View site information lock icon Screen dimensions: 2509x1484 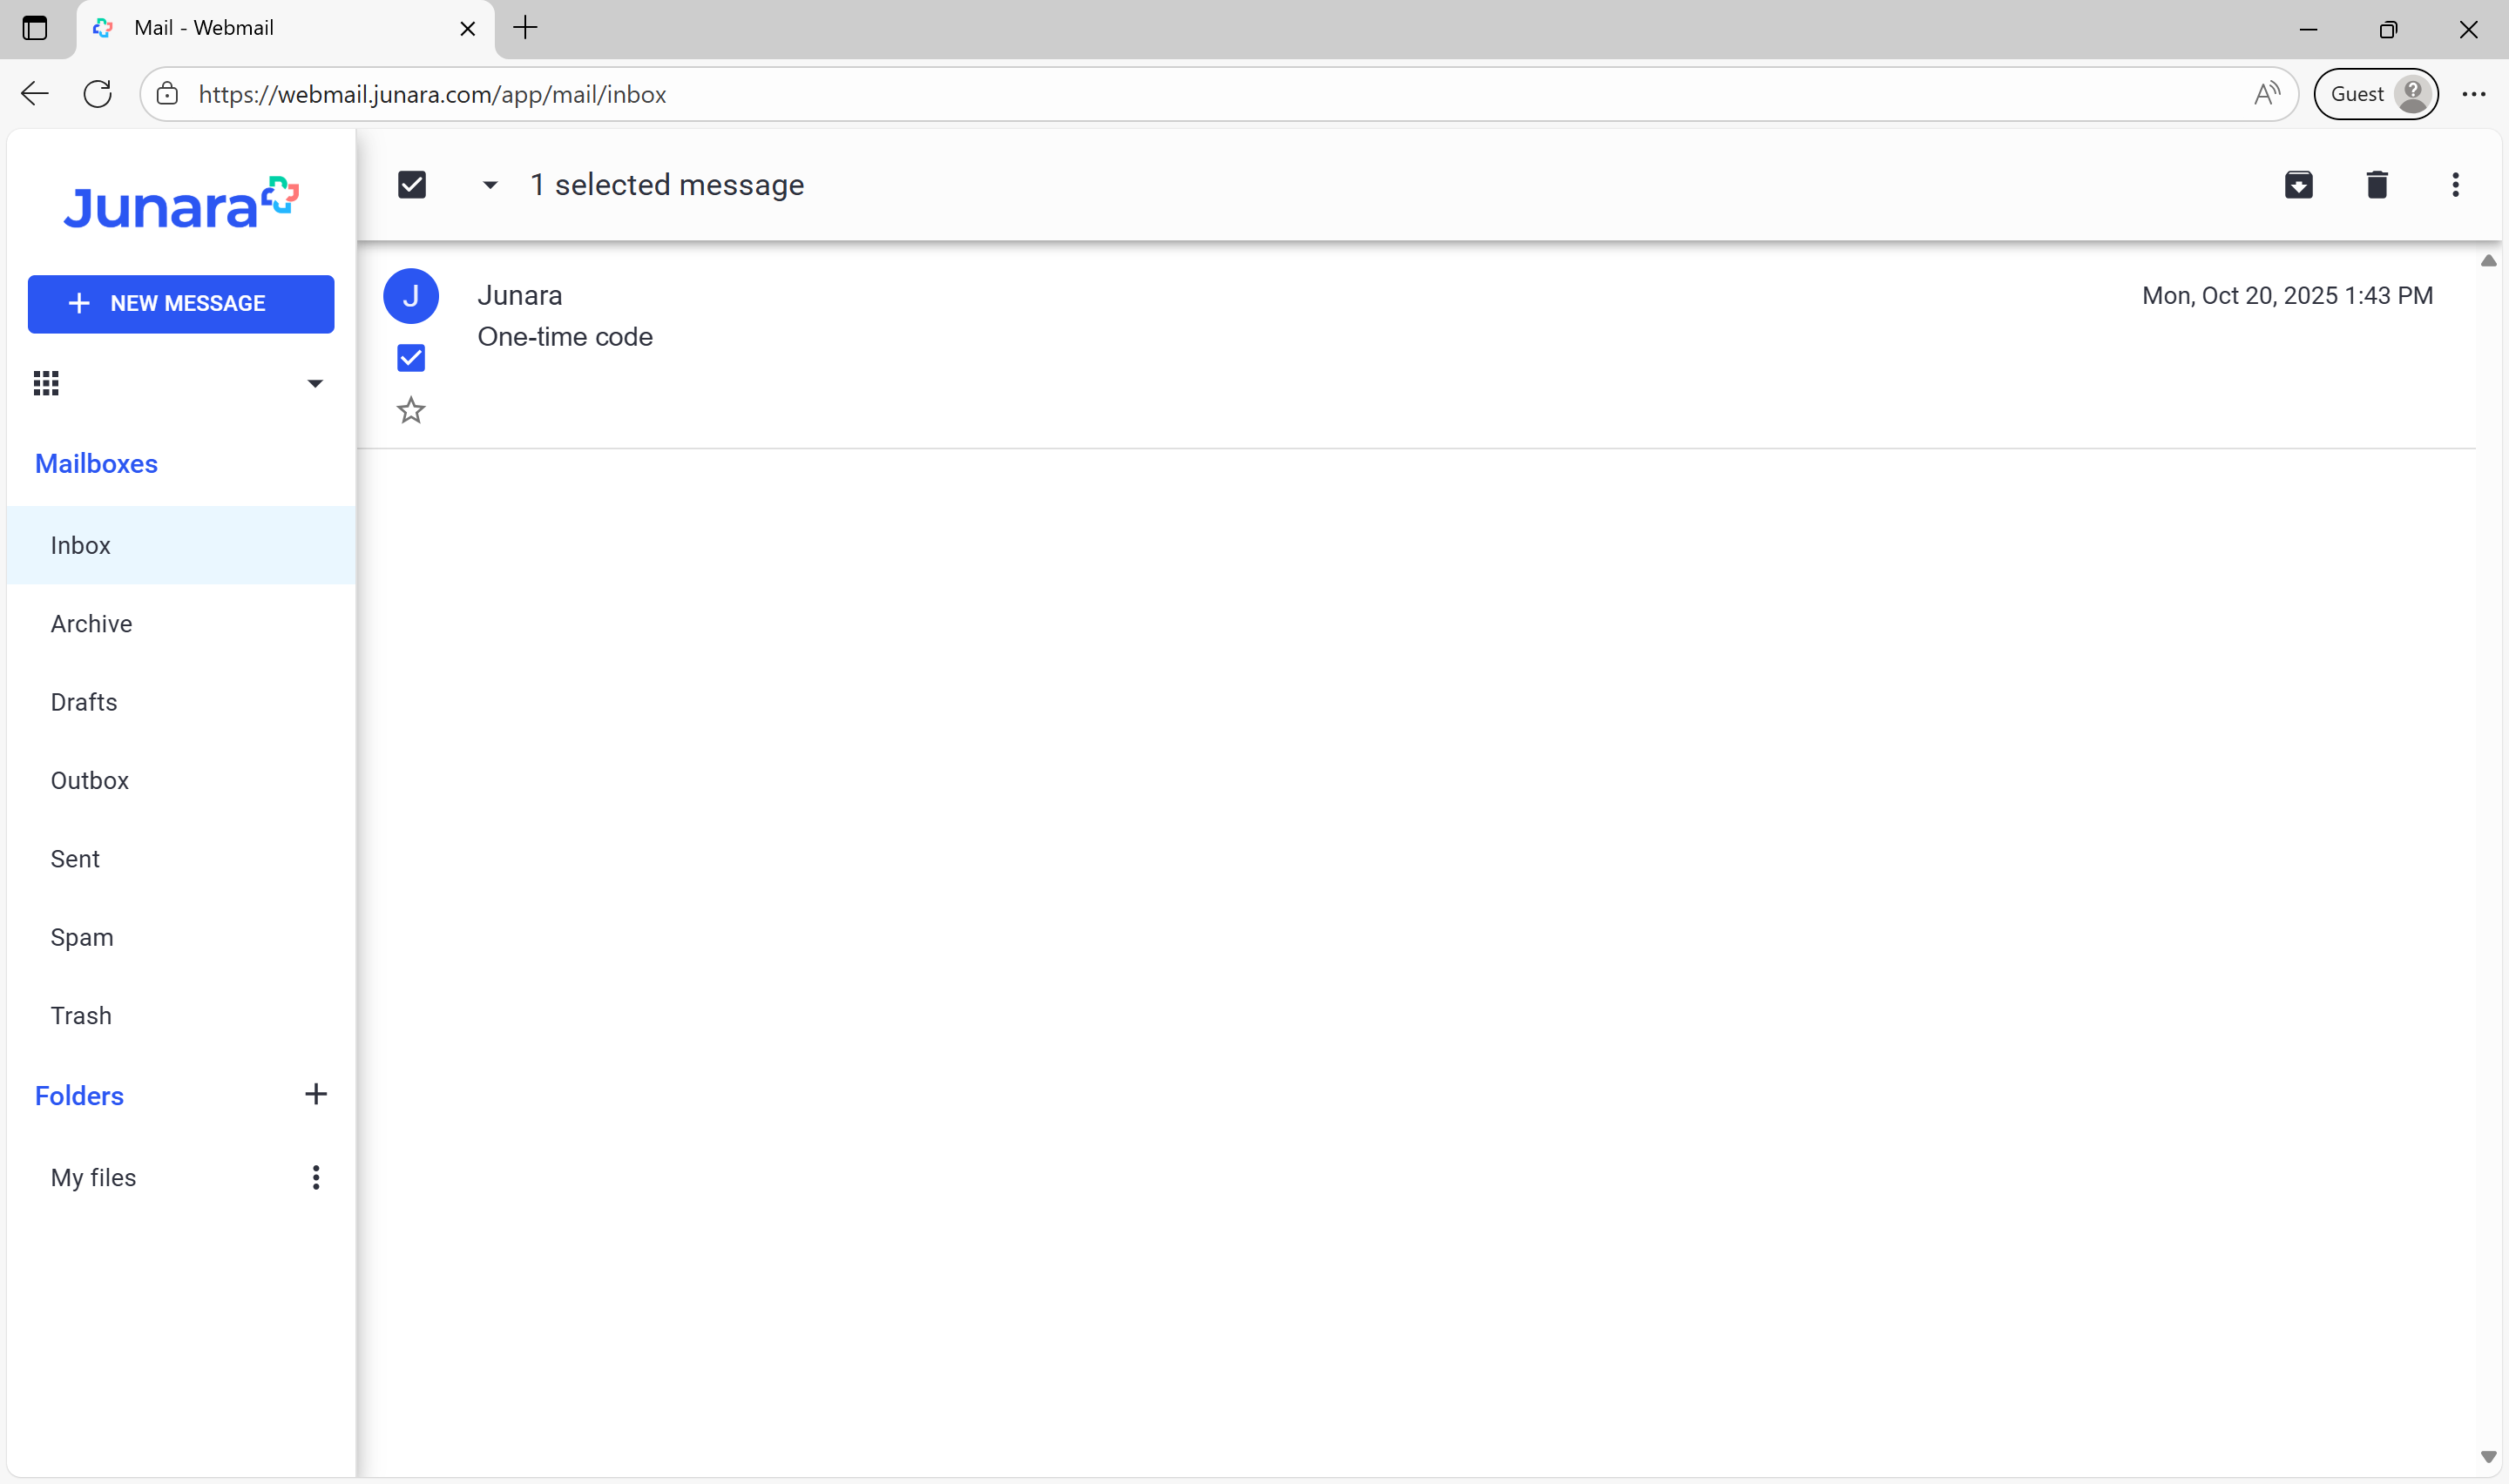coord(168,94)
